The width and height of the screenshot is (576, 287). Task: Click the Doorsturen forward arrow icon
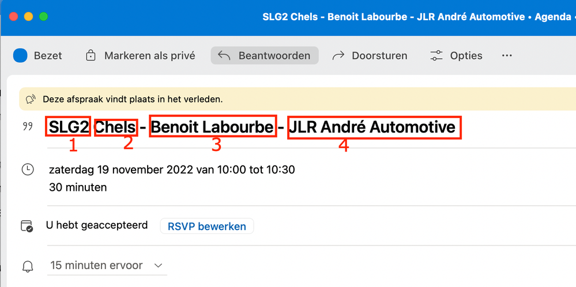pyautogui.click(x=339, y=56)
